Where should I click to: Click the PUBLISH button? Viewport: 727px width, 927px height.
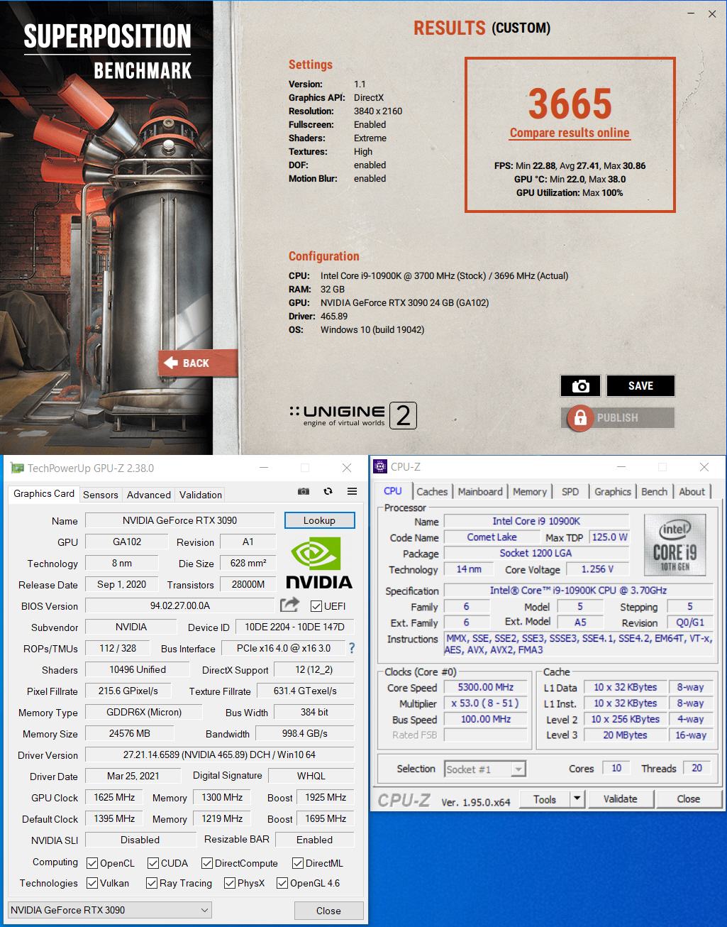[x=617, y=418]
